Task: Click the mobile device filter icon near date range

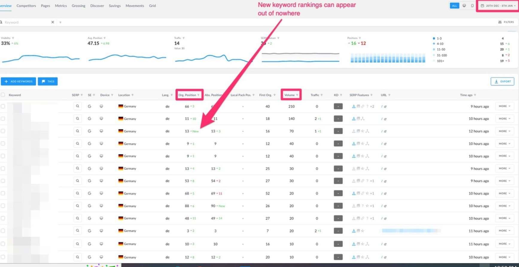Action: (x=472, y=6)
